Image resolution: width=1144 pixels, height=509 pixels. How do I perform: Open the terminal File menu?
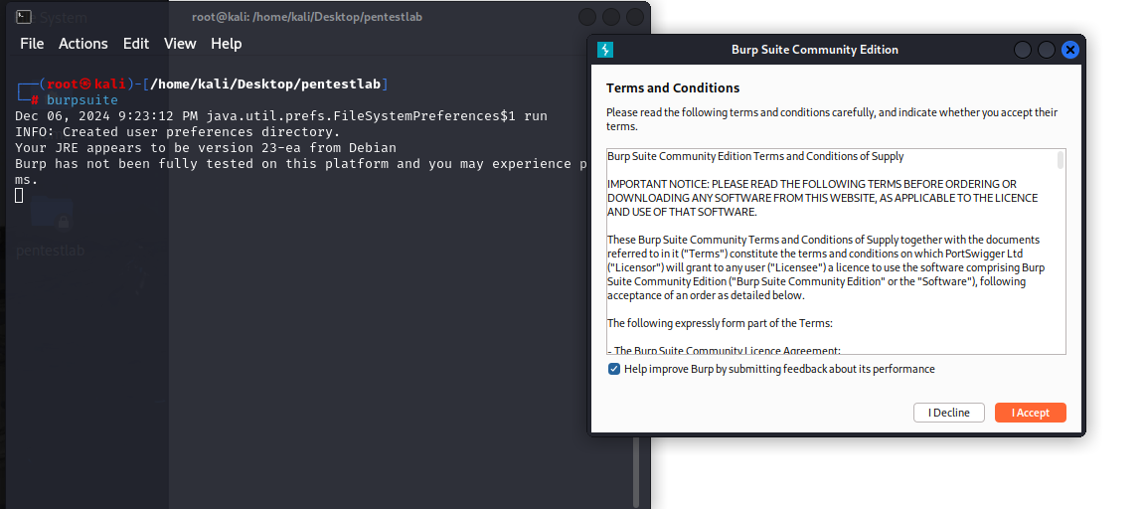[32, 44]
